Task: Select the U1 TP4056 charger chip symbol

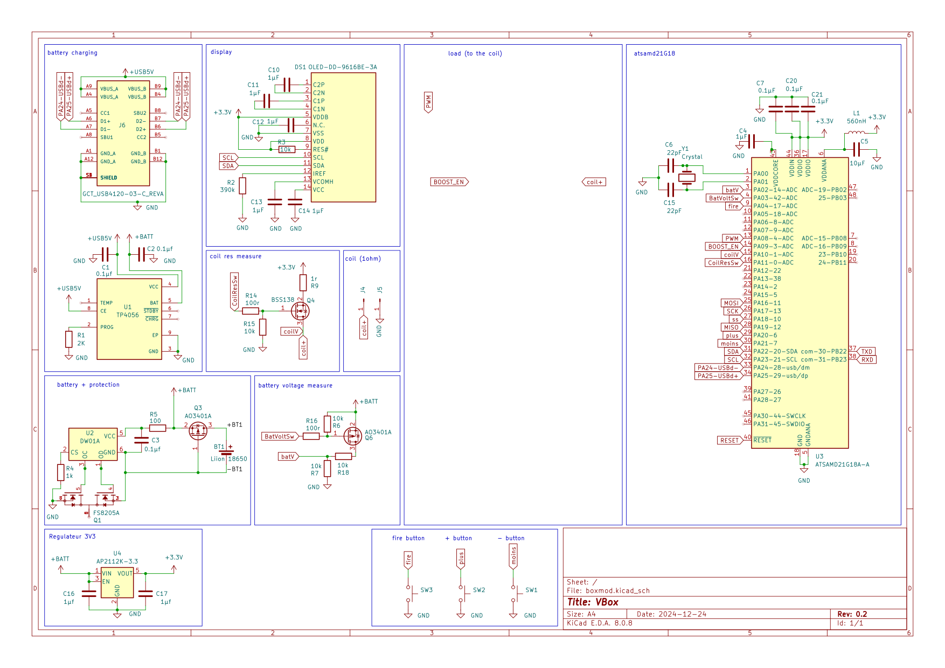Action: (129, 319)
